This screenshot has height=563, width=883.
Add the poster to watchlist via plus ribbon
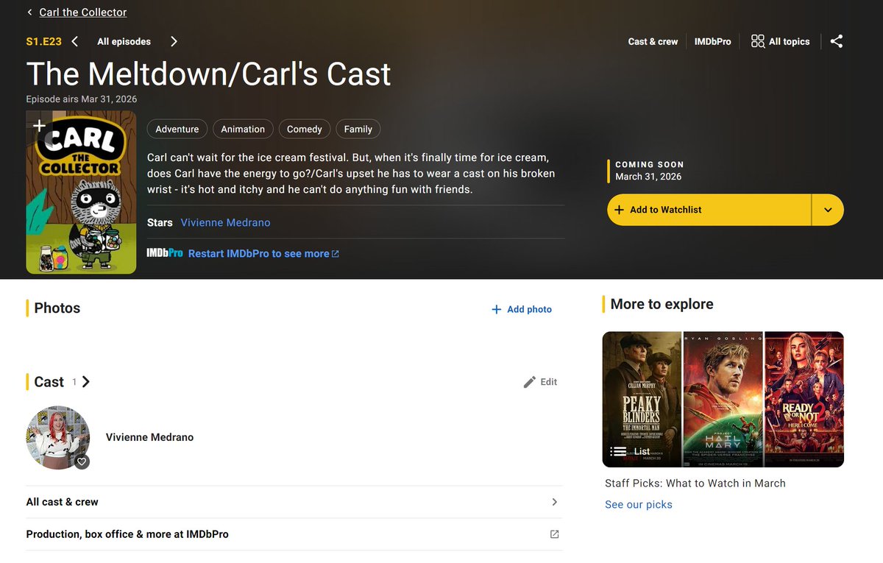pyautogui.click(x=39, y=126)
